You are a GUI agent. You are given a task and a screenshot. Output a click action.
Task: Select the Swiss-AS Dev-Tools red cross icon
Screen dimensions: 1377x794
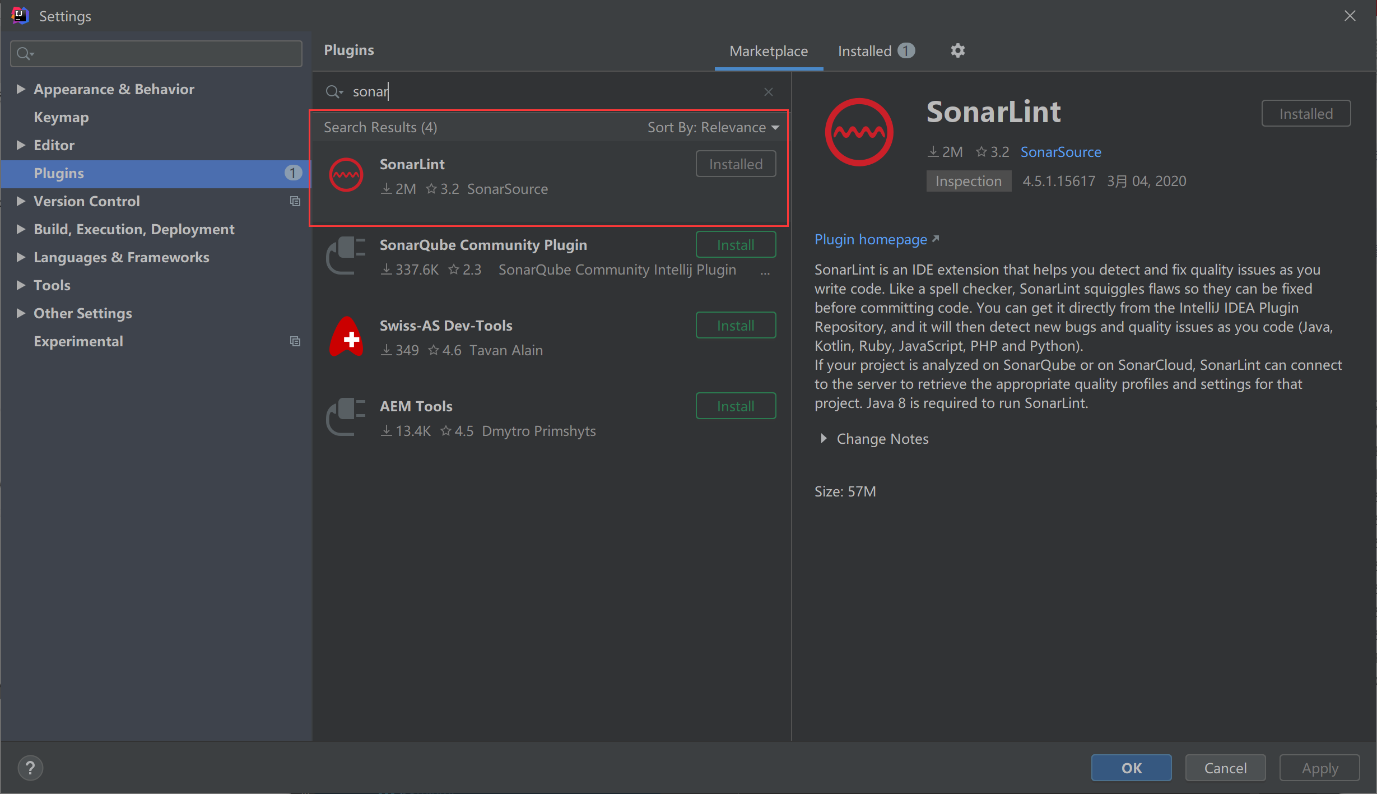point(346,336)
